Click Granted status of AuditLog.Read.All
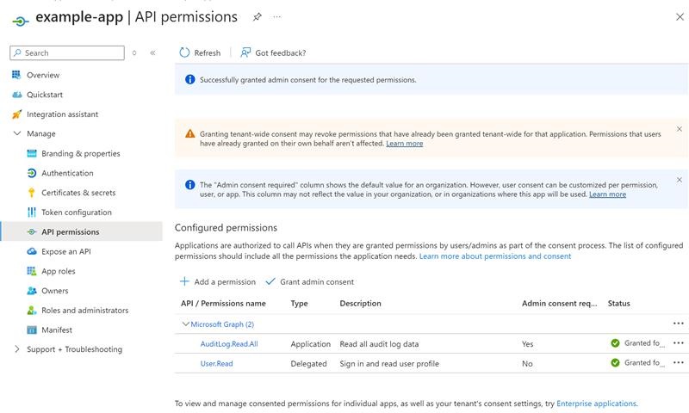The height and width of the screenshot is (413, 689). [637, 343]
